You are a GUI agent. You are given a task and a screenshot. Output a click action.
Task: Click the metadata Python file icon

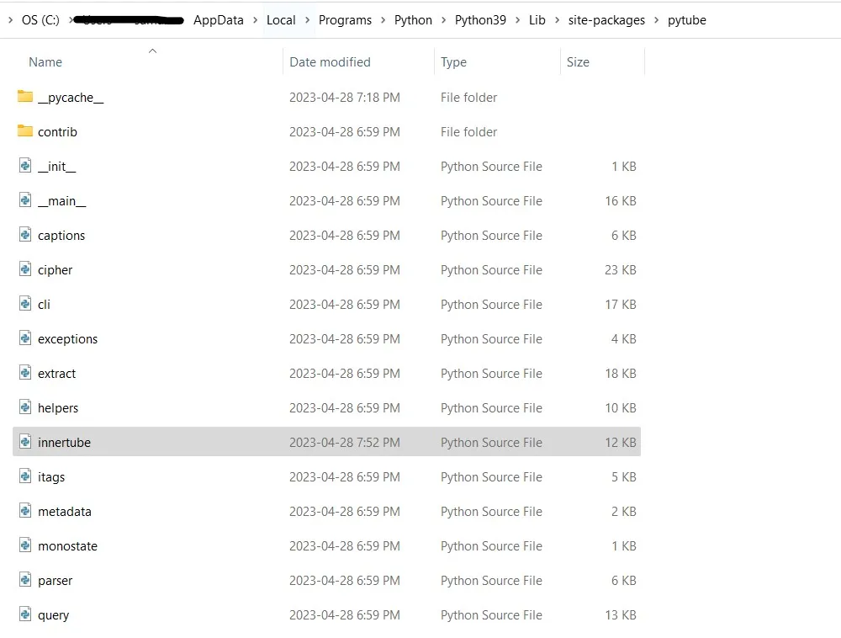tap(25, 511)
